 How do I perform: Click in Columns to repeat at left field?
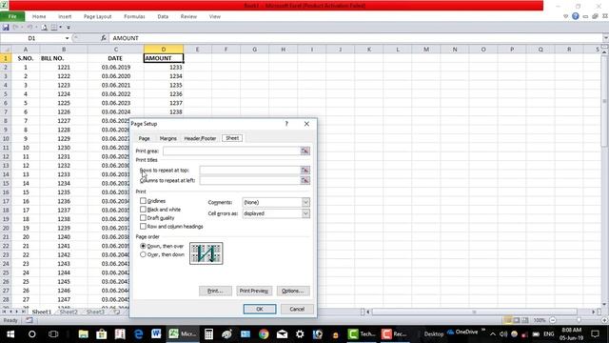249,180
